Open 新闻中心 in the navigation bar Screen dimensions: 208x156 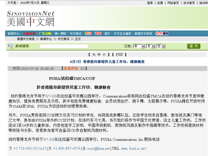(14, 34)
